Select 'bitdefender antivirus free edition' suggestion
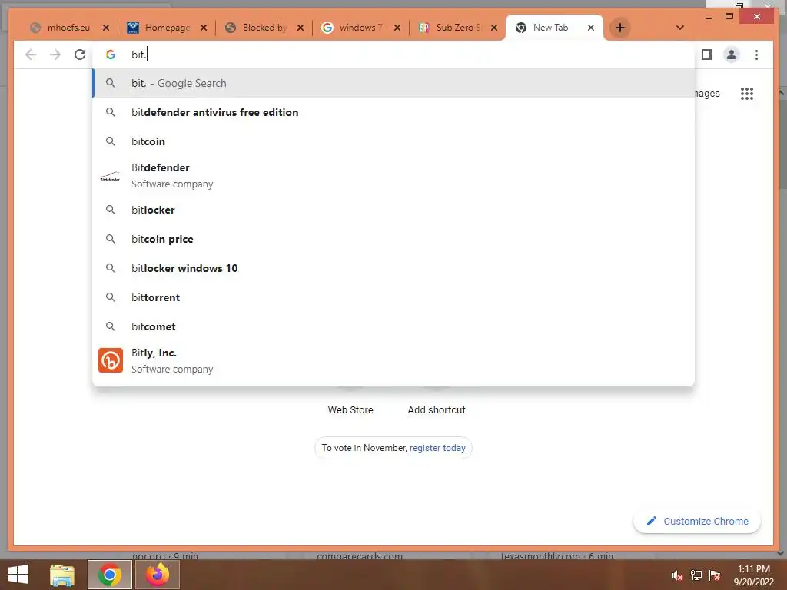This screenshot has width=787, height=590. click(x=393, y=112)
